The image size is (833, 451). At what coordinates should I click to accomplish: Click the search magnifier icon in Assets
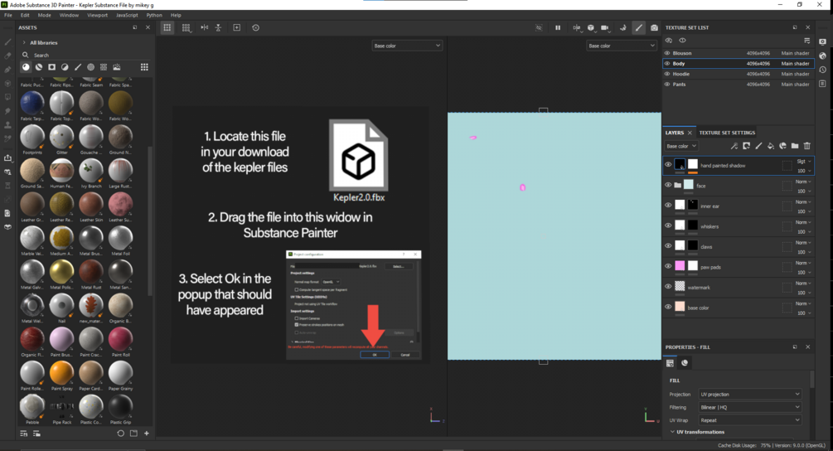coord(25,55)
